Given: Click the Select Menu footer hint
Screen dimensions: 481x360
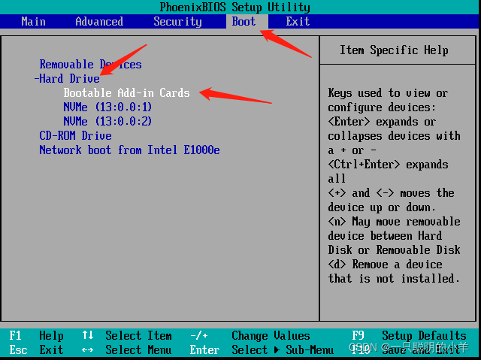Looking at the screenshot, I should [138, 350].
